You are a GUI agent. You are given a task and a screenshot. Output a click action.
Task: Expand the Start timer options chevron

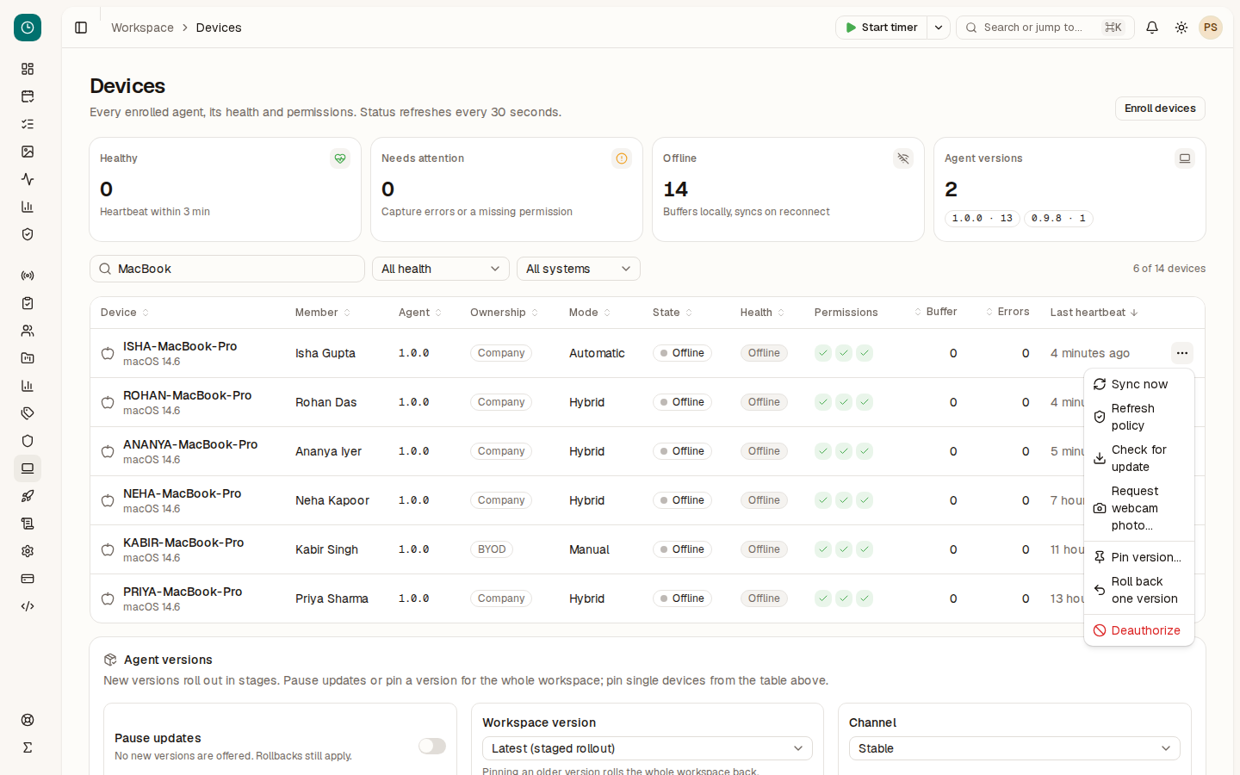tap(939, 28)
